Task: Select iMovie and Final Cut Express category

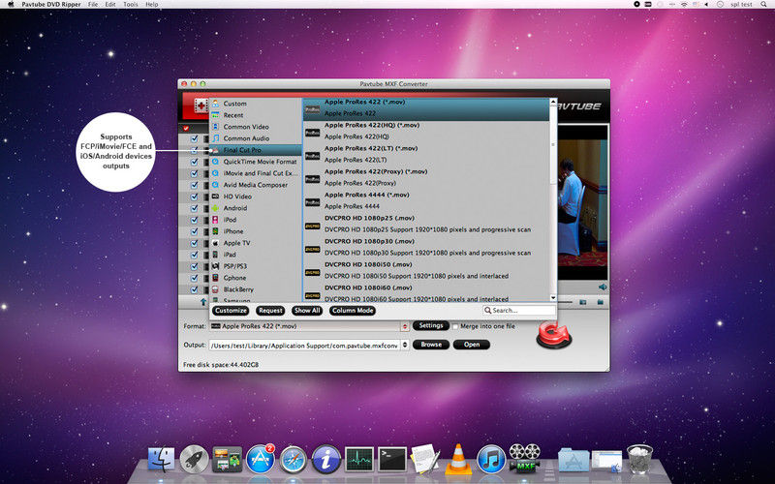Action: [256, 173]
